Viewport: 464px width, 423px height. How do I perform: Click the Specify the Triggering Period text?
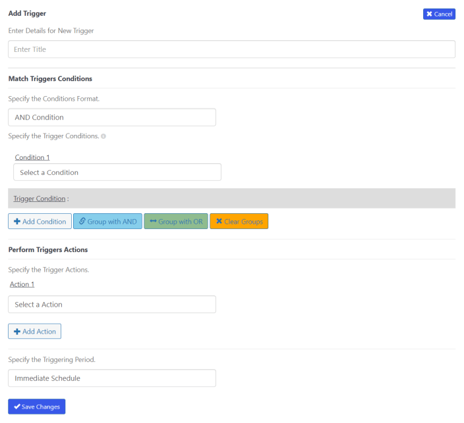(52, 359)
